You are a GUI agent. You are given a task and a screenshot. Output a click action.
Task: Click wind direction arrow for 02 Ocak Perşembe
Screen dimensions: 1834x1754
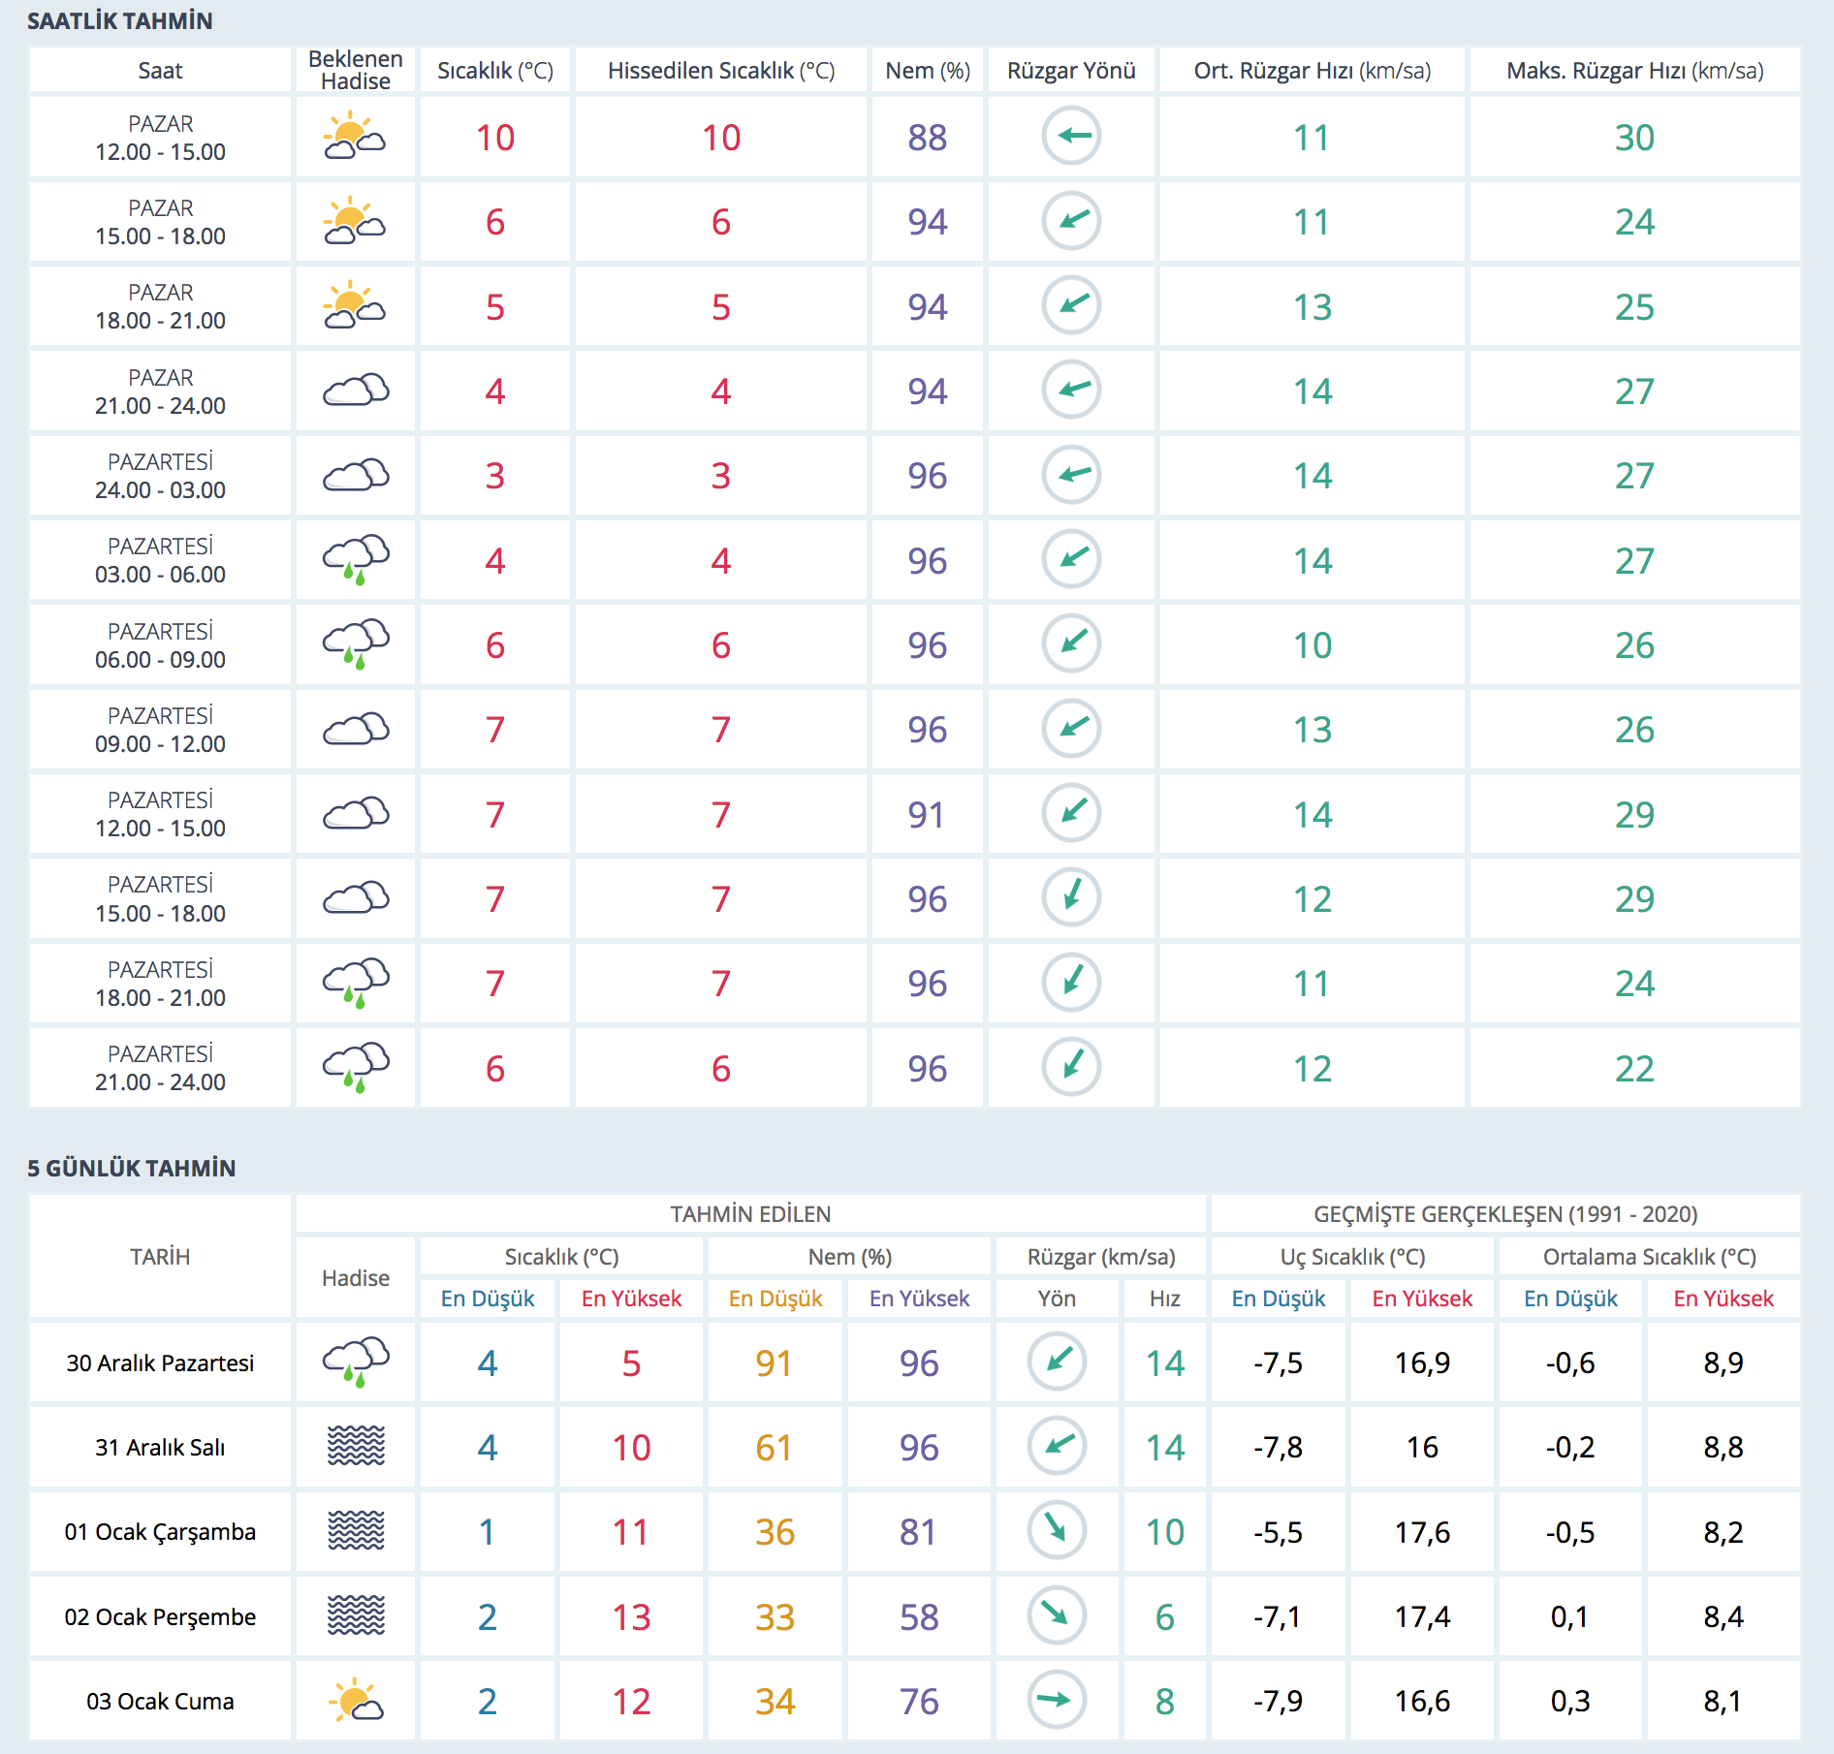click(x=1056, y=1615)
